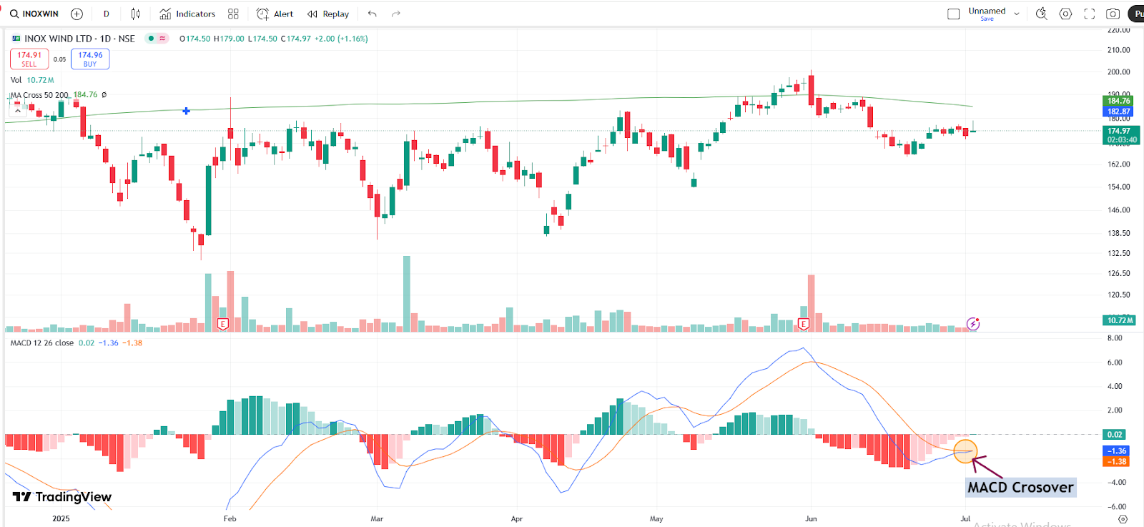
Task: Open time axis settings gear icon
Action: click(1123, 519)
